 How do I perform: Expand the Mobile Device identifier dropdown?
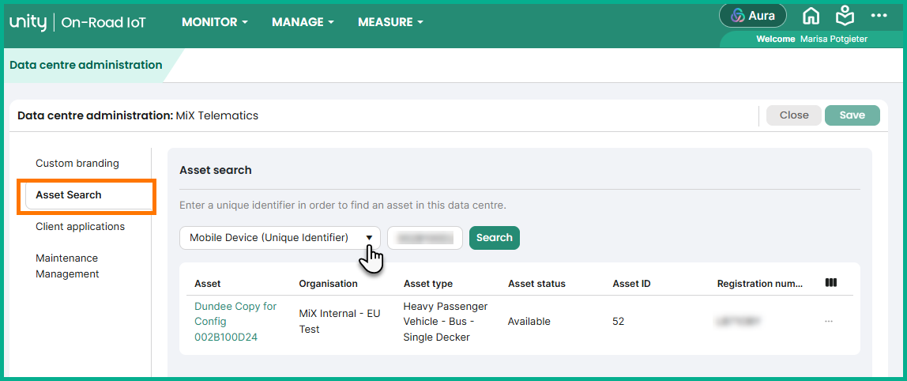280,237
